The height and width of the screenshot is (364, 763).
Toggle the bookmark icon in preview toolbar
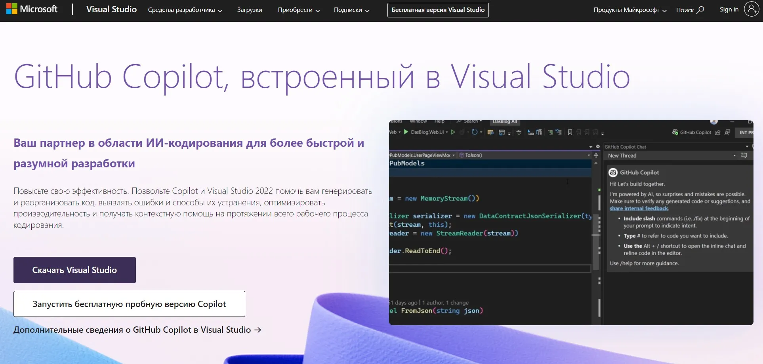click(x=570, y=132)
